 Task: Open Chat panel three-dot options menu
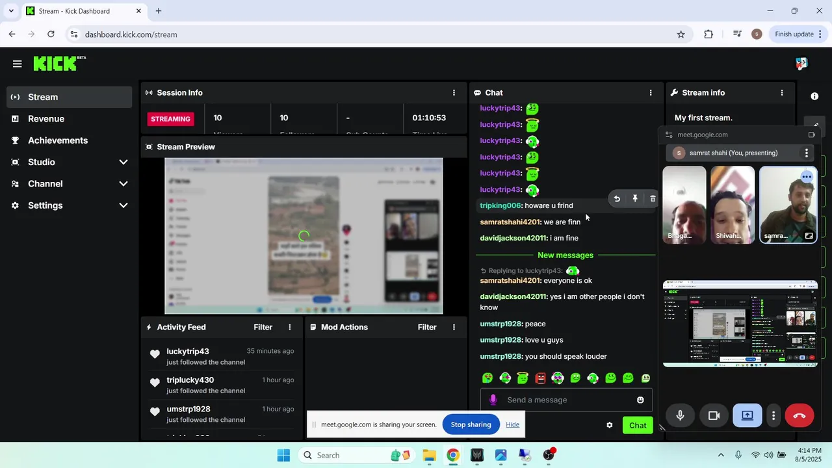point(650,93)
